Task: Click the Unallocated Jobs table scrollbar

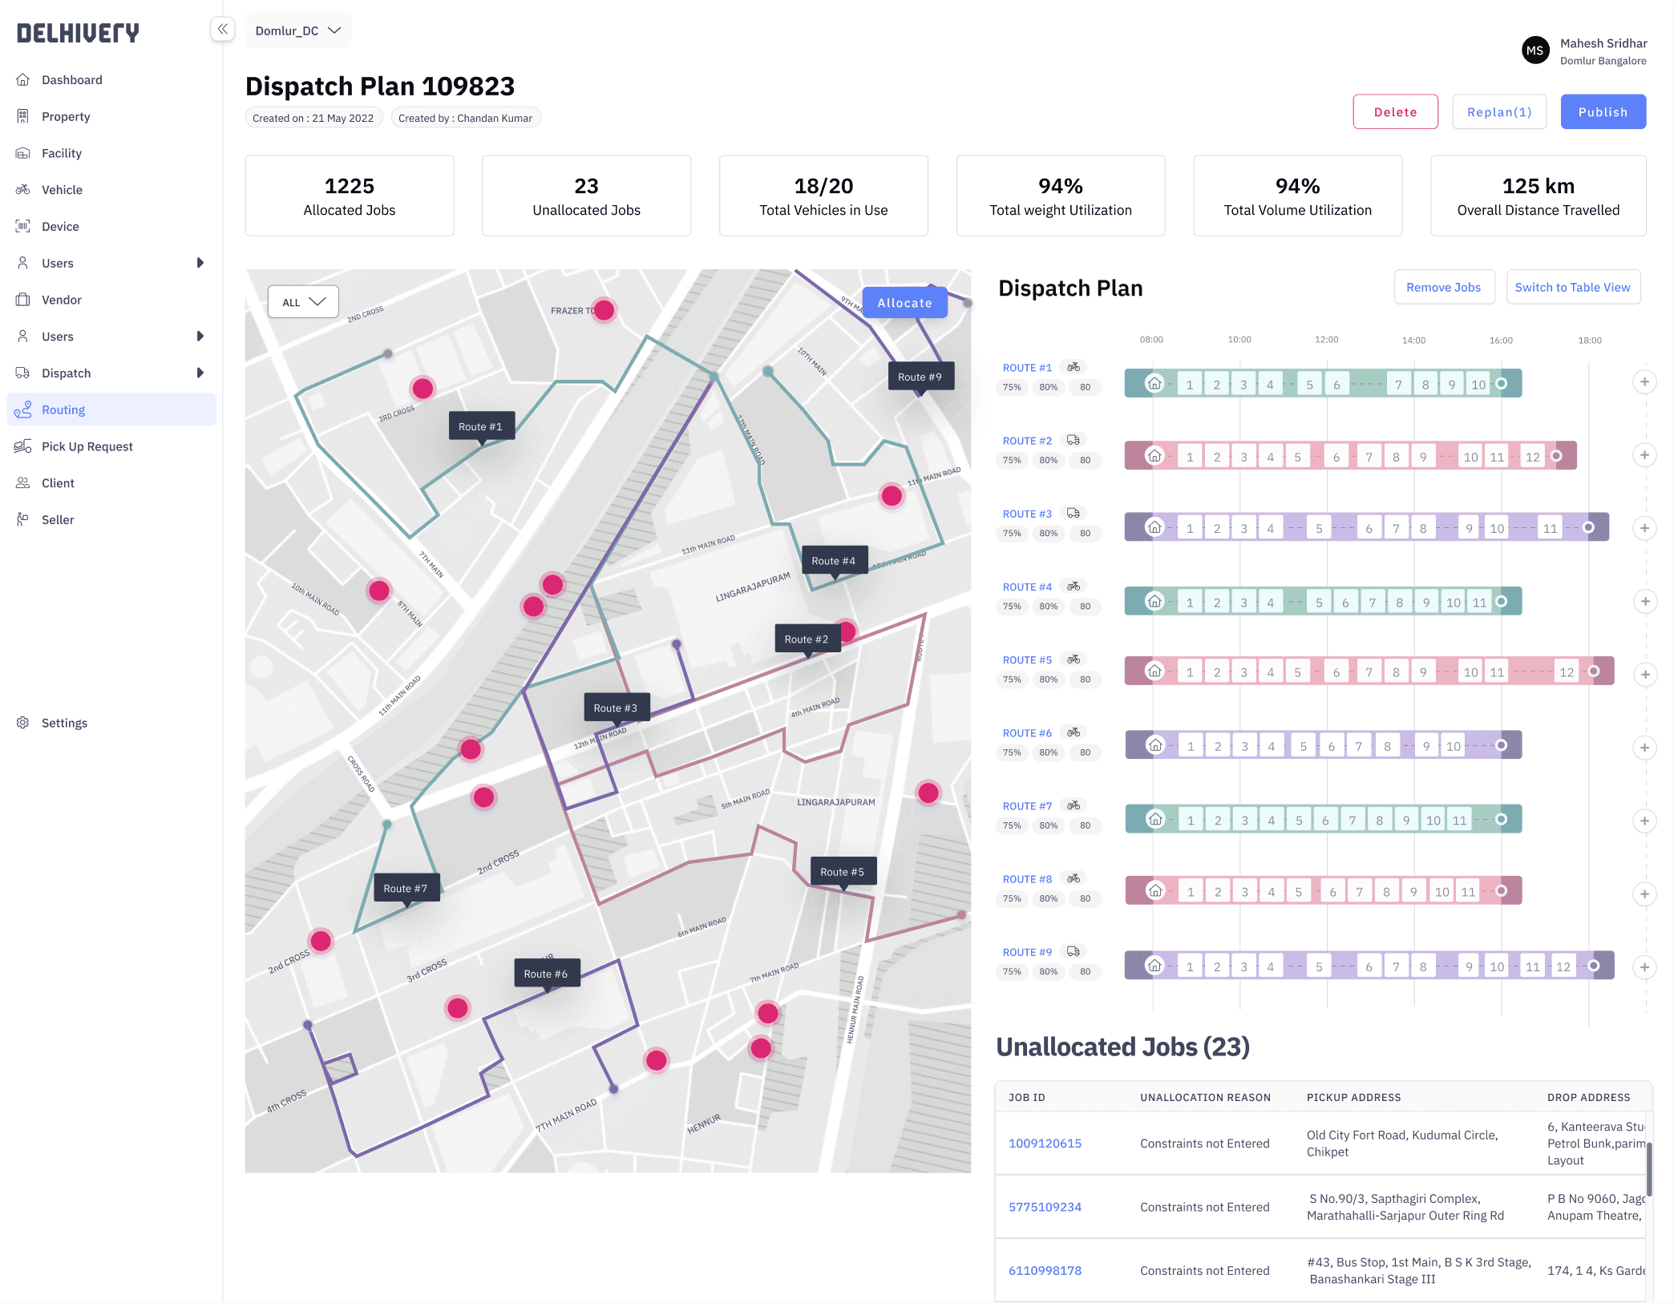Action: tap(1648, 1170)
